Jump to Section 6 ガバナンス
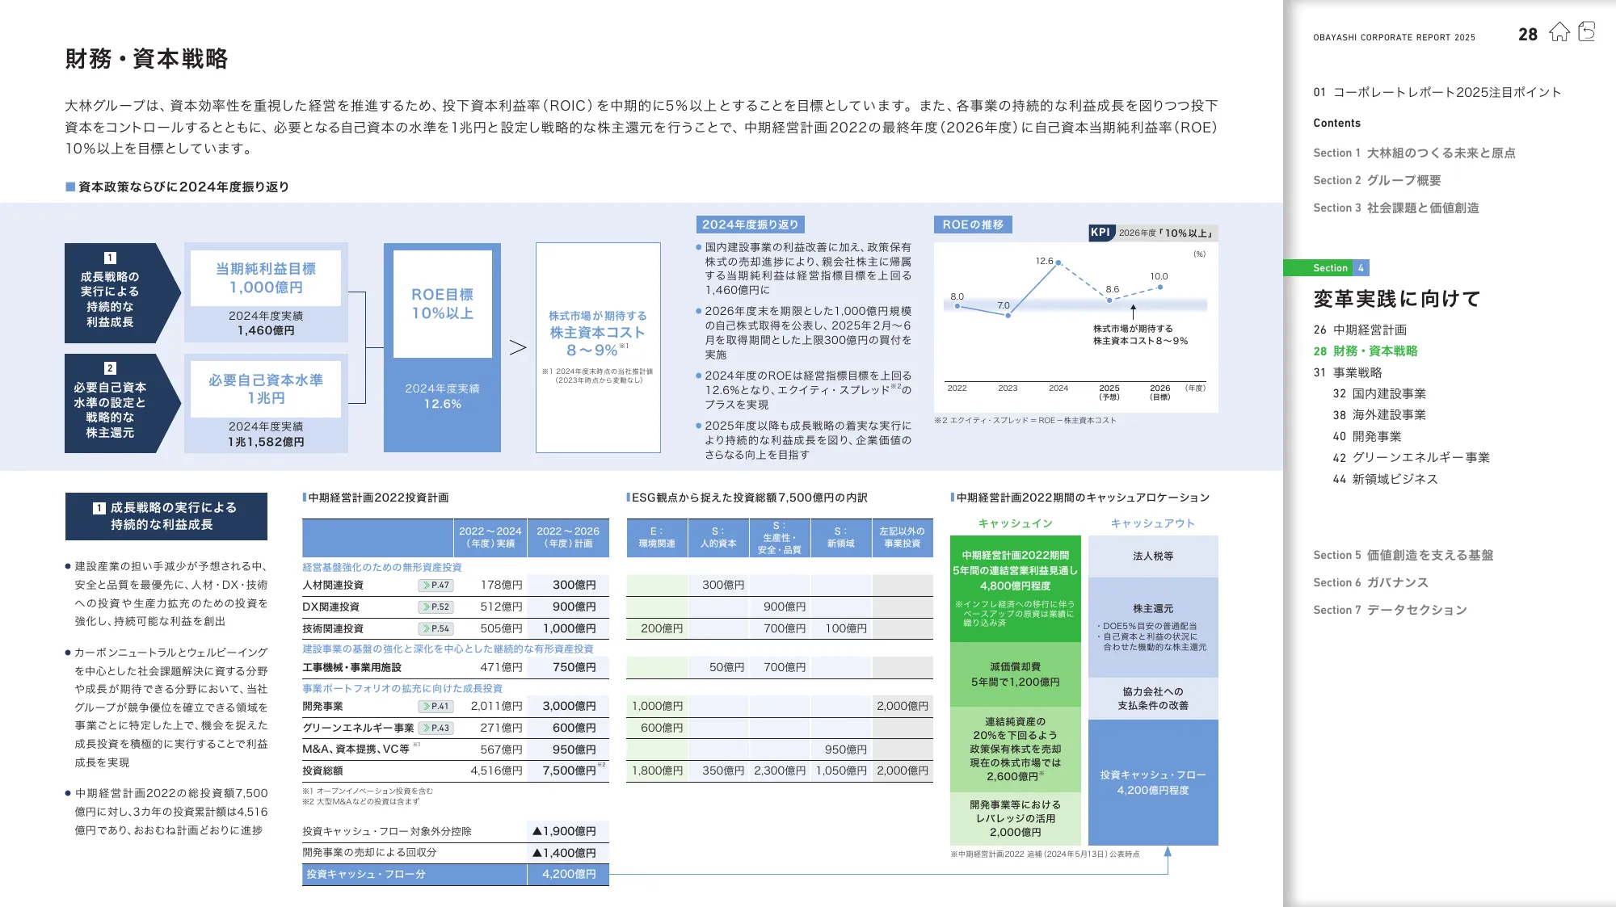 [1370, 583]
